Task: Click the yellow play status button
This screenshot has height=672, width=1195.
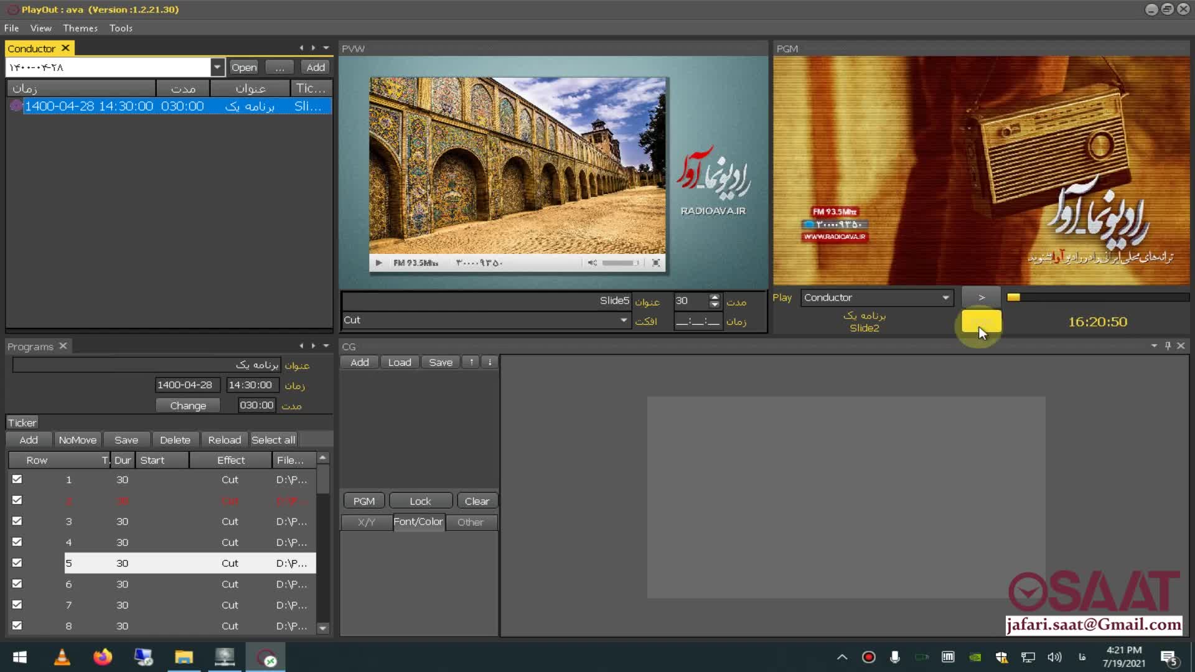Action: [x=982, y=322]
